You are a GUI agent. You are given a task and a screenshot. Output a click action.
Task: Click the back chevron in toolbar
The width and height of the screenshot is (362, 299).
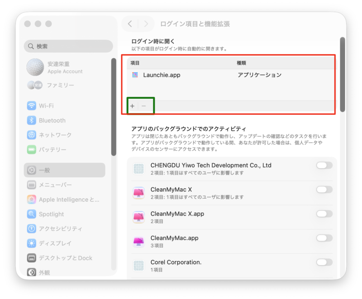[x=130, y=24]
